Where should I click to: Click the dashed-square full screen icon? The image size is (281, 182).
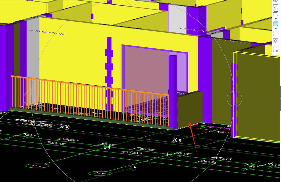click(276, 33)
